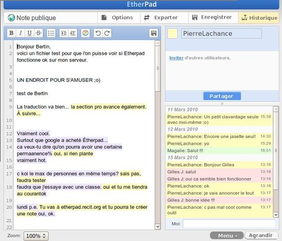Undo the last edit
This screenshot has width=282, height=241.
(98, 33)
